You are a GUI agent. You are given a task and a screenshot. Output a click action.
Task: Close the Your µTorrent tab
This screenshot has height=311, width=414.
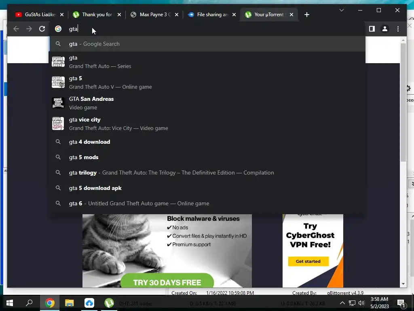[x=291, y=15]
